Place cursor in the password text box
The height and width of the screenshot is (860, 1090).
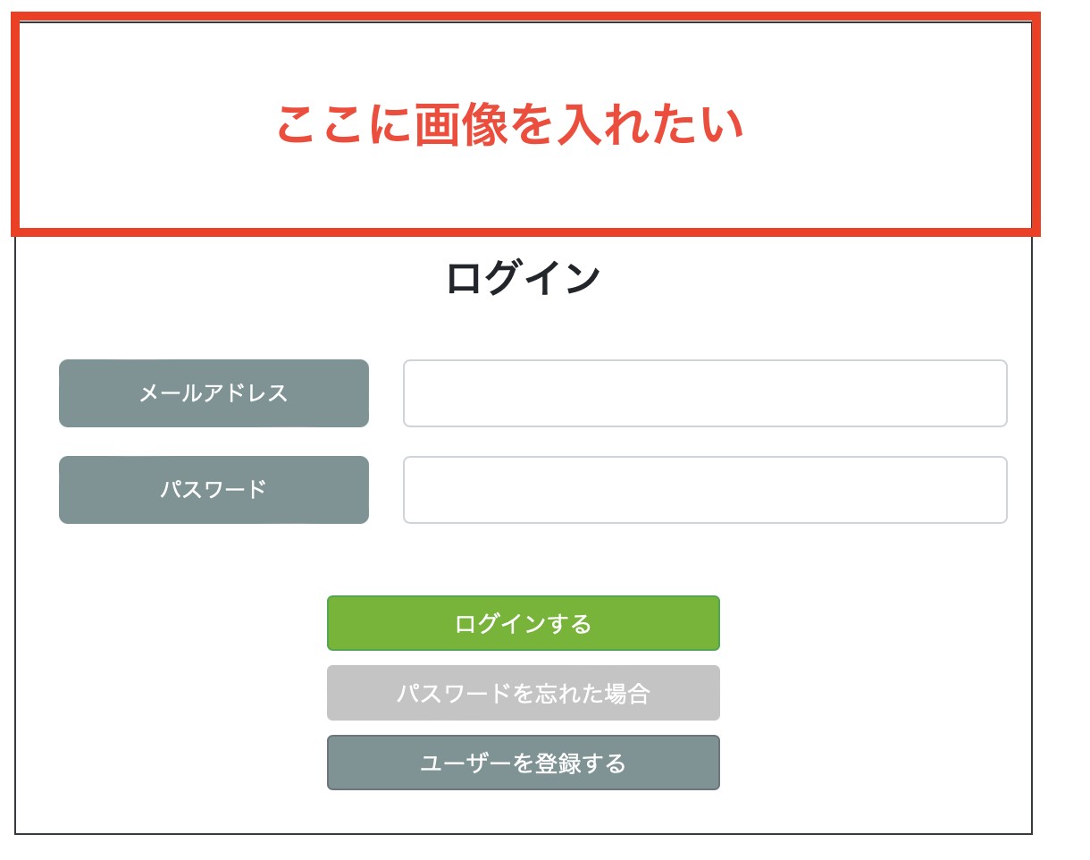pos(705,490)
